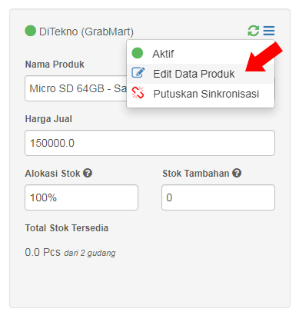Click the Harga Jual field with 150000.0
Image resolution: width=299 pixels, height=315 pixels.
coord(150,143)
